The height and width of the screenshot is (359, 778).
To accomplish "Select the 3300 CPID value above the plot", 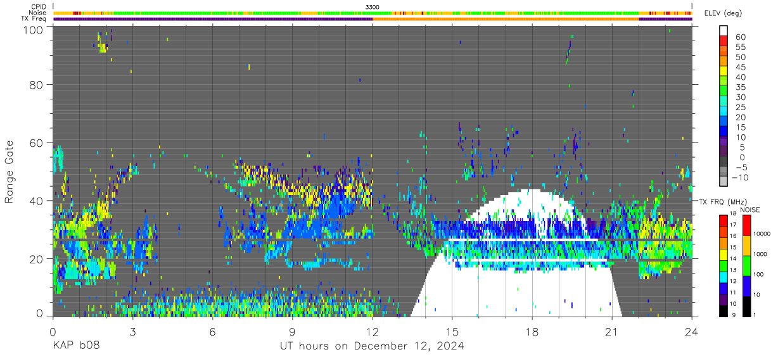I will 373,7.
